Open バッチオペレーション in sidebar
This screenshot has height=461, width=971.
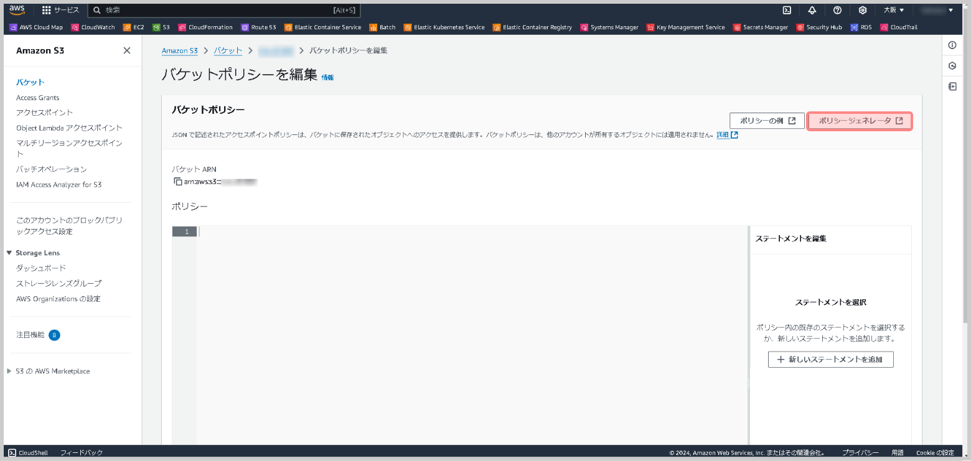pos(52,169)
